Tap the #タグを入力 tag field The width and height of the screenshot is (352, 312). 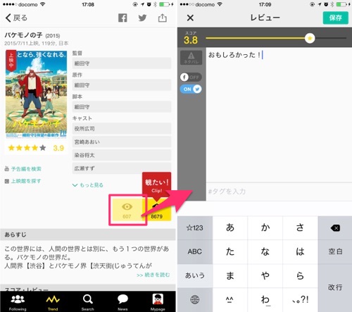(279, 192)
